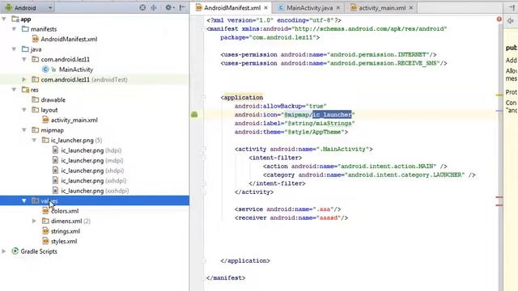Open strings.xml in values
The height and width of the screenshot is (291, 518).
coord(65,231)
